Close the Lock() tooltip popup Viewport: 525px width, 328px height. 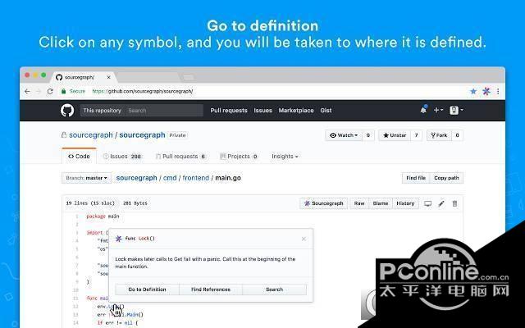coord(304,239)
